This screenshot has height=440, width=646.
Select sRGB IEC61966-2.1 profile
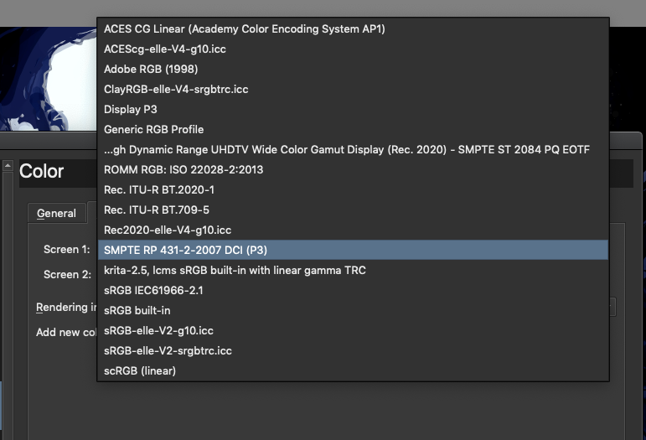153,290
